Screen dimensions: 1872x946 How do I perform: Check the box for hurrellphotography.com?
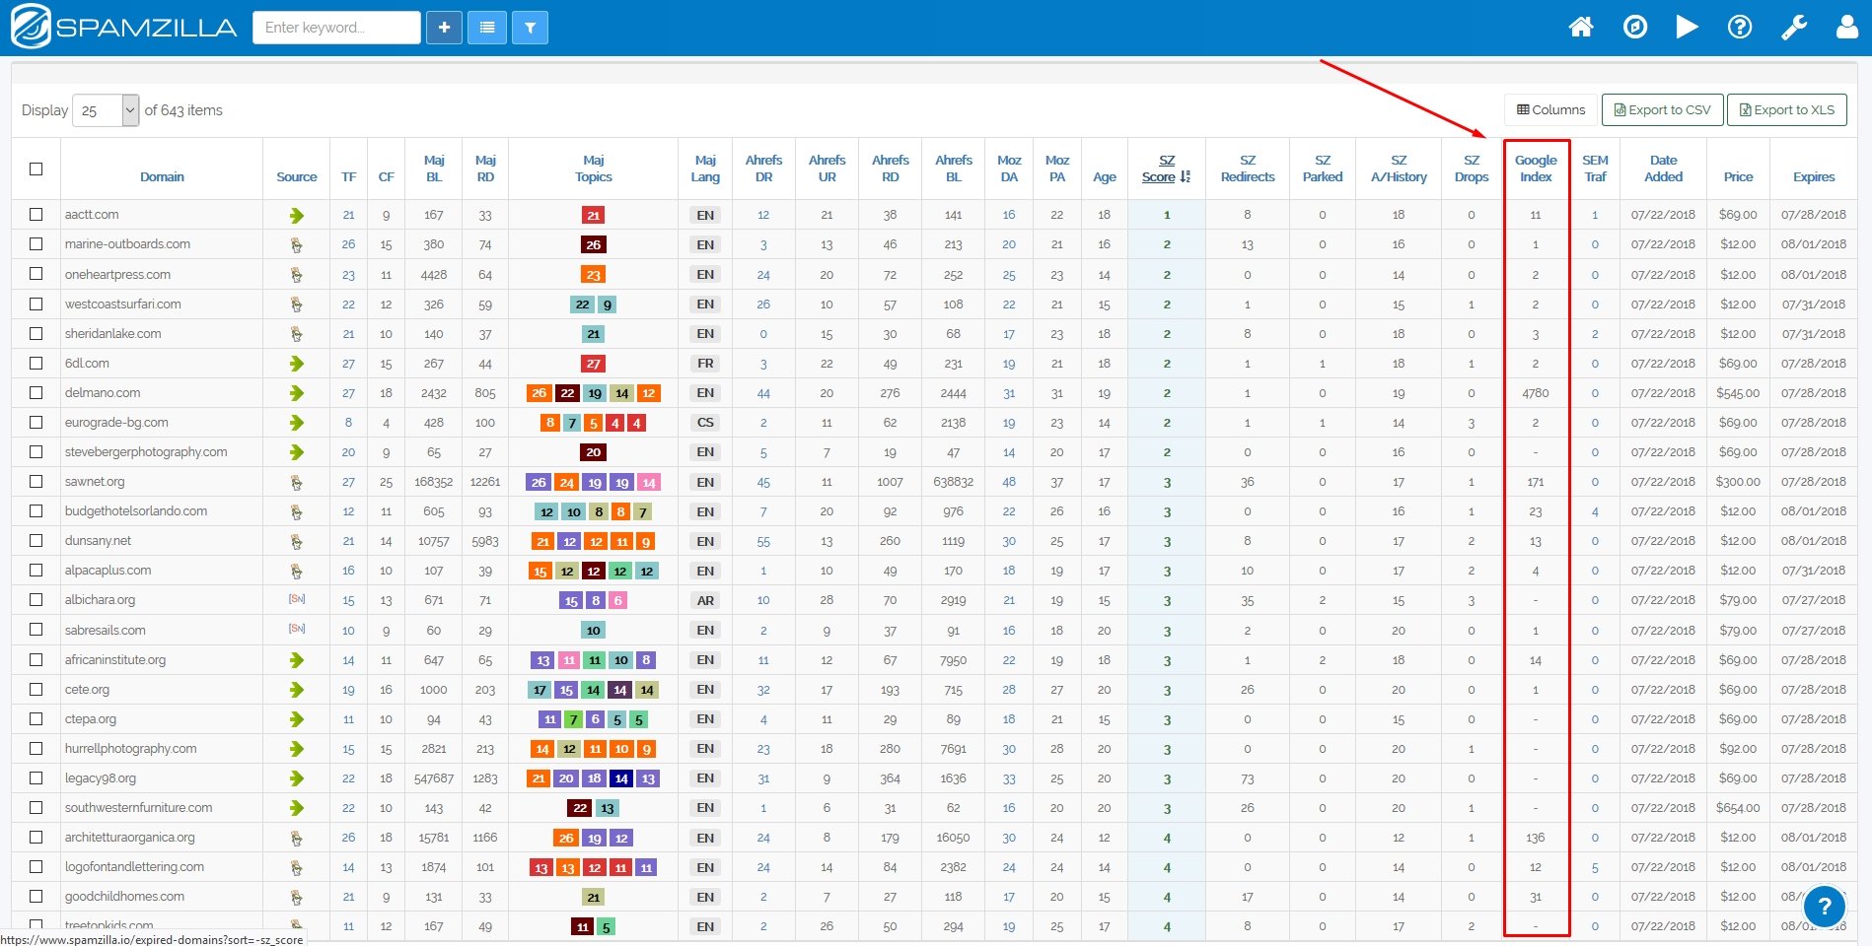[36, 748]
